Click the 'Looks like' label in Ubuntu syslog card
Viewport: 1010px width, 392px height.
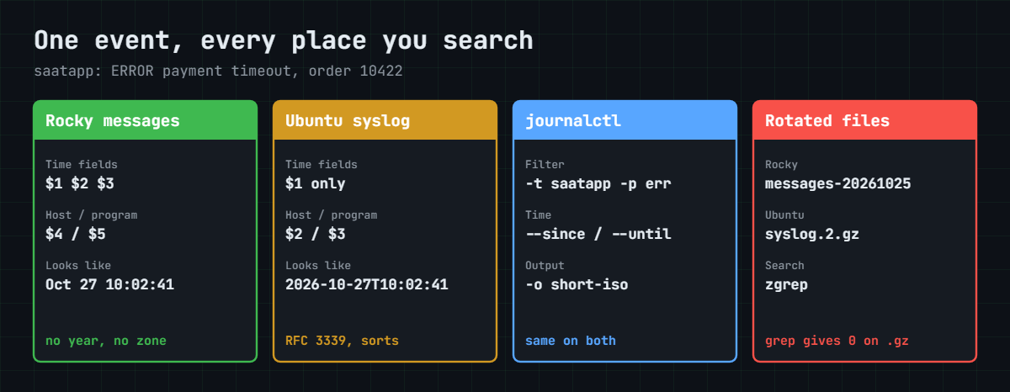pyautogui.click(x=318, y=266)
